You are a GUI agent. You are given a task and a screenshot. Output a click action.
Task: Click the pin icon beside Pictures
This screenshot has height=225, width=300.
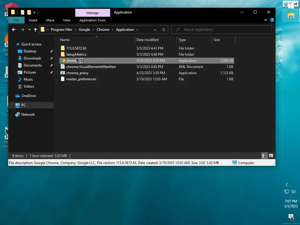(51, 73)
